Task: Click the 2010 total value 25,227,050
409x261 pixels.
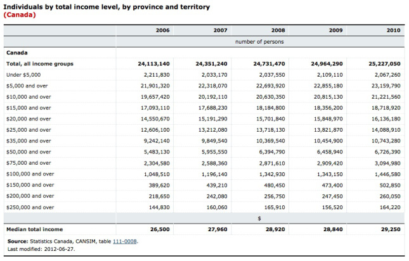Action: pyautogui.click(x=384, y=64)
